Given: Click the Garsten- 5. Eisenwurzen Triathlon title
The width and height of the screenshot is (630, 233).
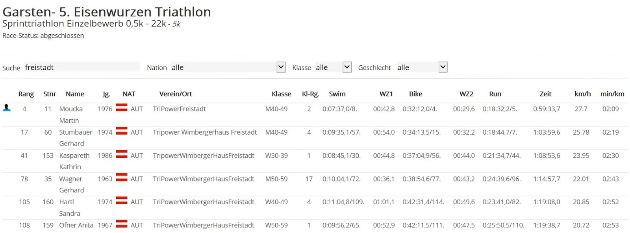Looking at the screenshot, I should click(x=107, y=12).
